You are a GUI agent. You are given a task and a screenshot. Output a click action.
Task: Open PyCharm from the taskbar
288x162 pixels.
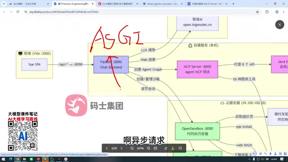pyautogui.click(x=52, y=159)
